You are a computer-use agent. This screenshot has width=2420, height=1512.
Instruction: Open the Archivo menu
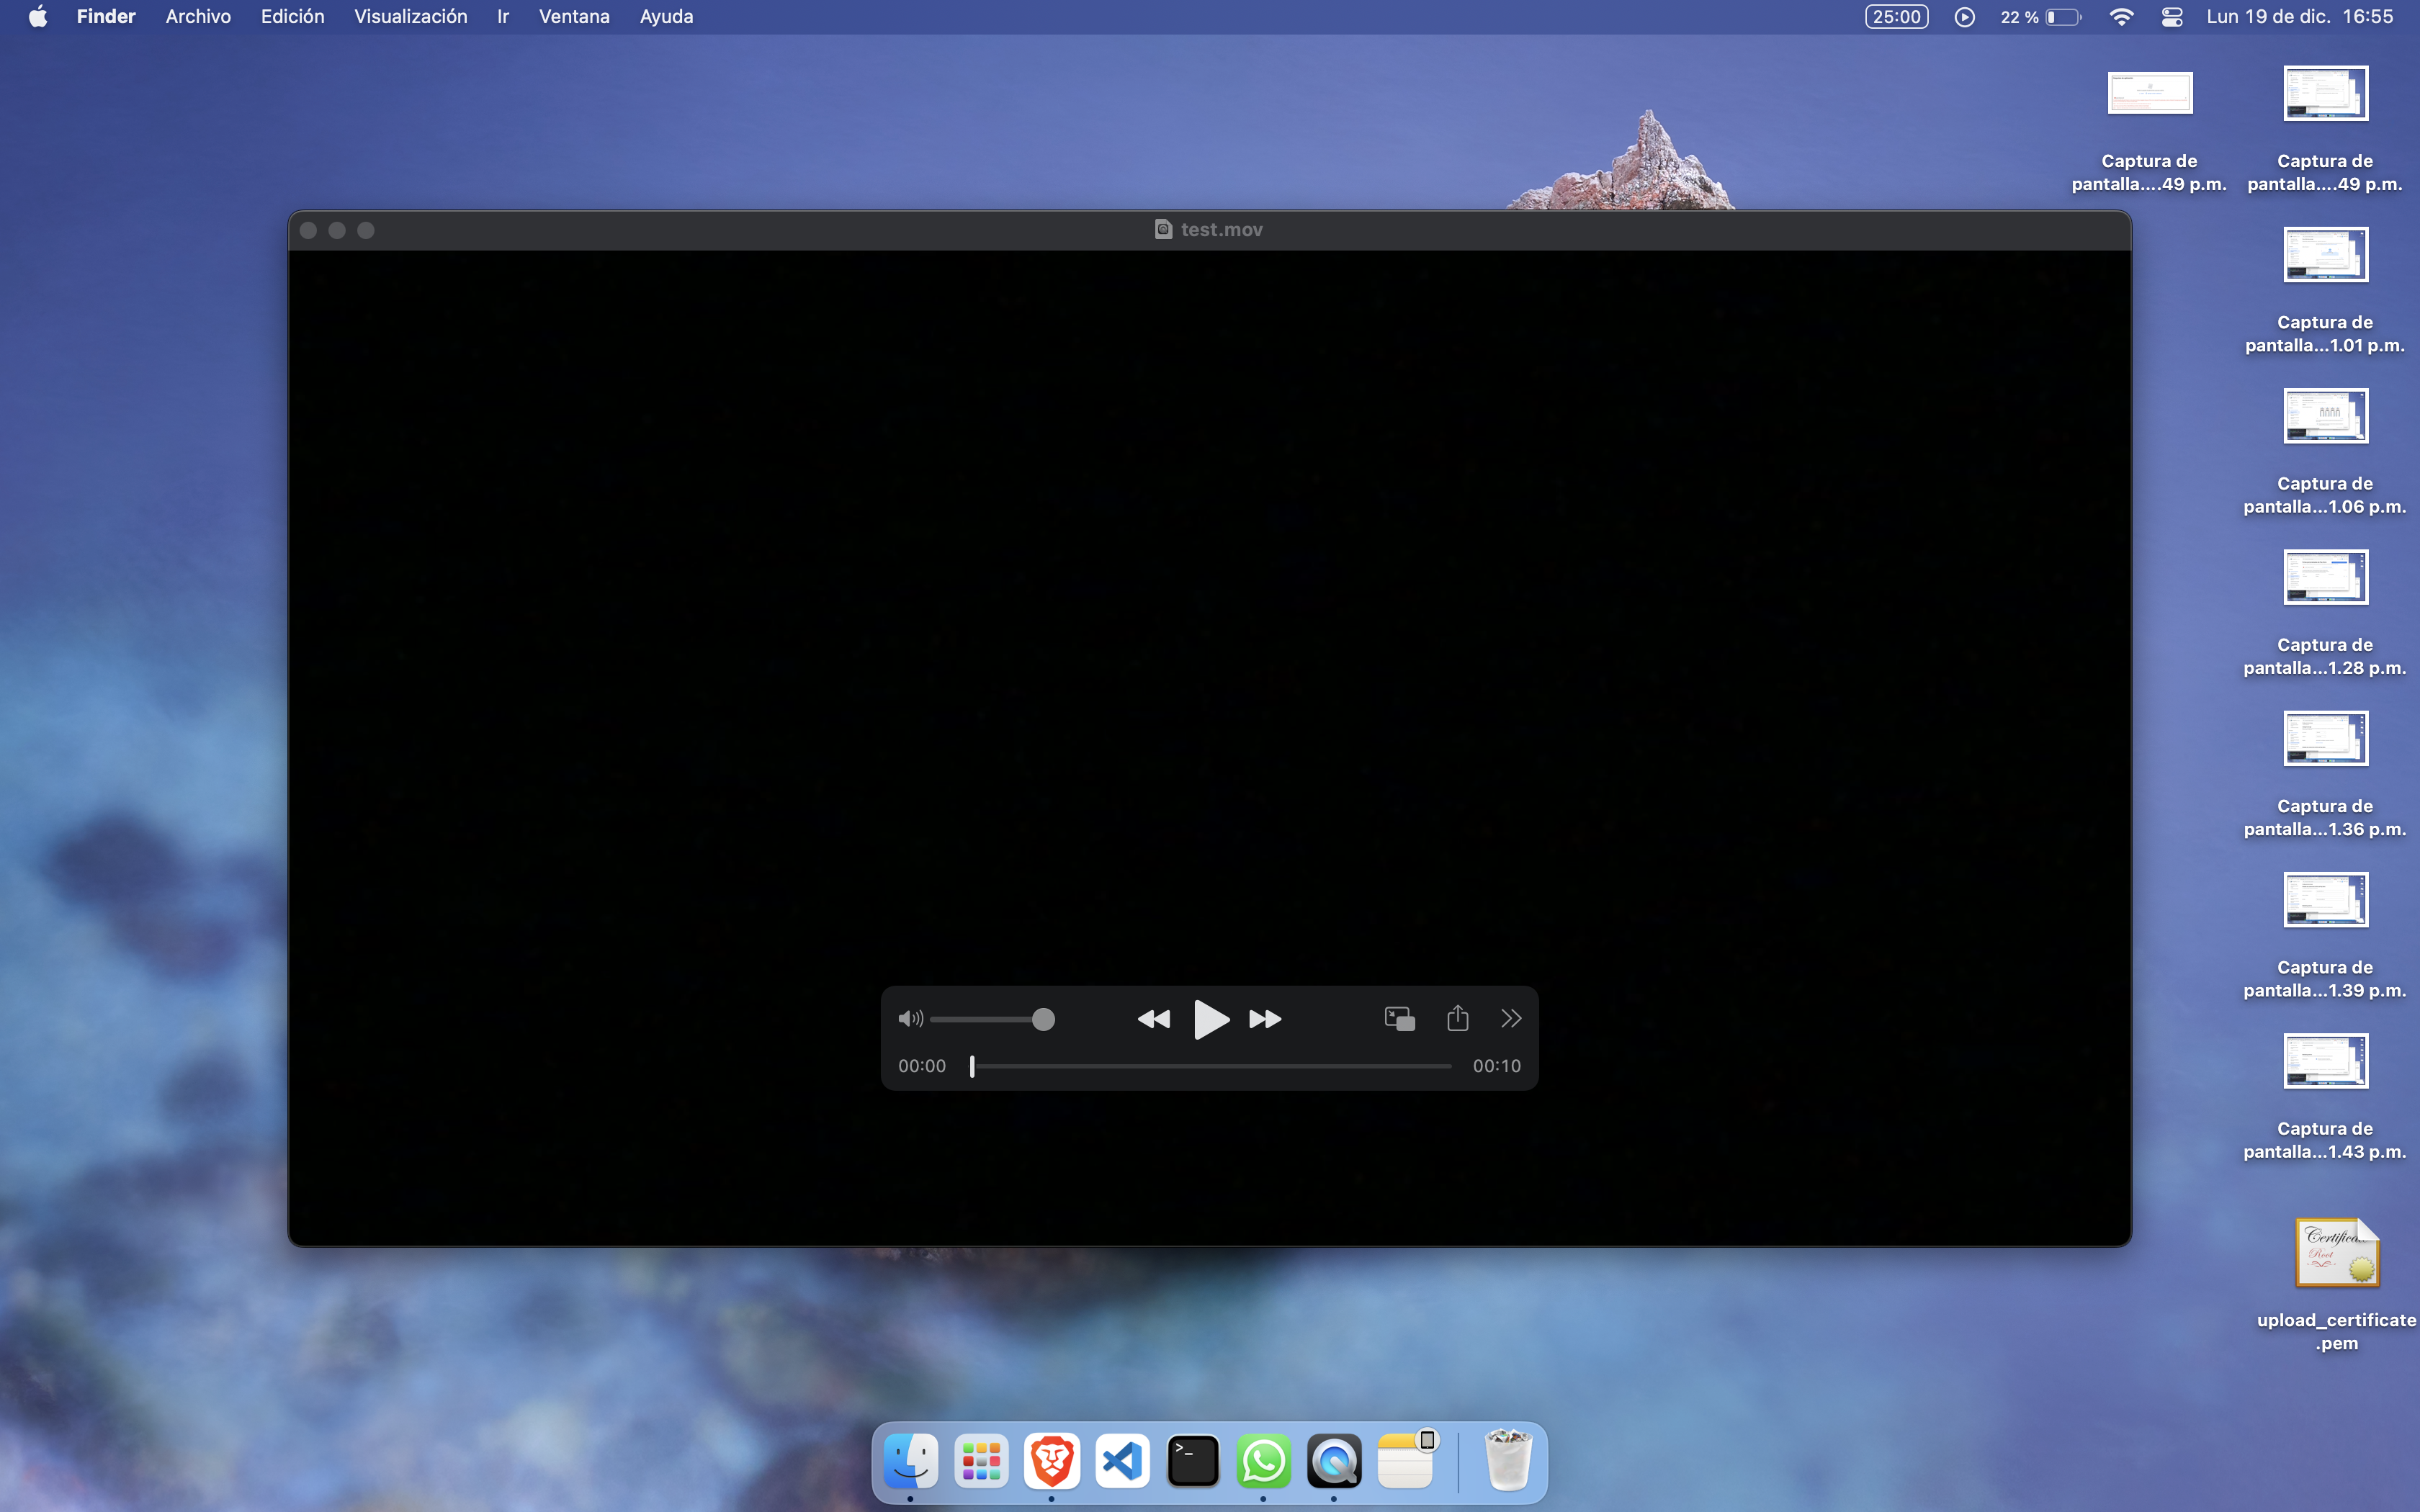(x=198, y=17)
